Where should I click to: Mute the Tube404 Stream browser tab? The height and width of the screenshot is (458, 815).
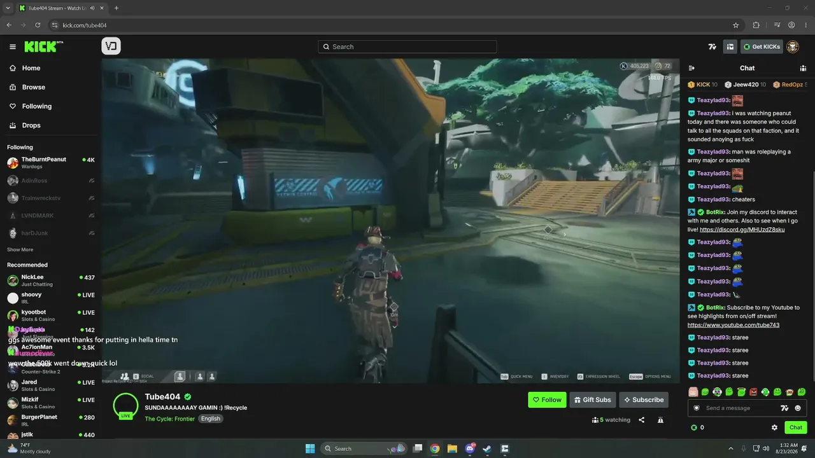click(92, 8)
